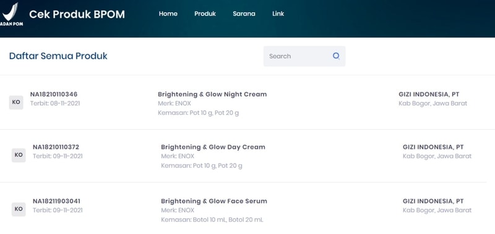The height and width of the screenshot is (234, 495).
Task: Click GIZI INDONESIA, PT in Day Cream row
Action: [433, 147]
